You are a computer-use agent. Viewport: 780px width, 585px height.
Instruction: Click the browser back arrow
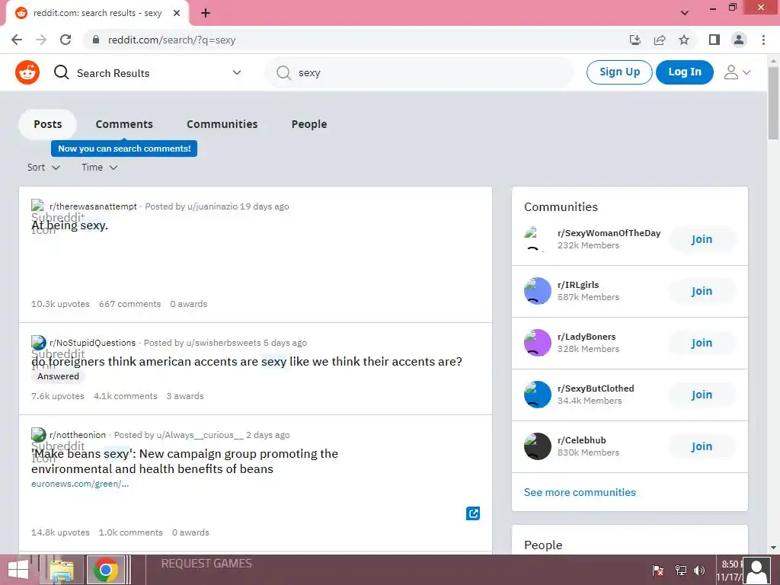coord(17,40)
